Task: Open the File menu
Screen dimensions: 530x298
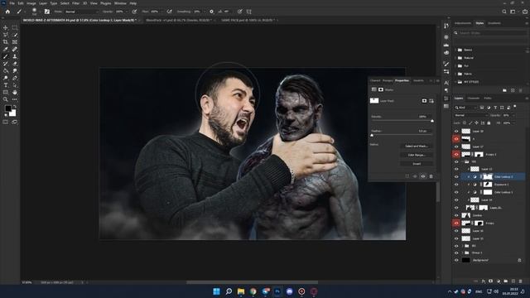Action: (x=12, y=3)
